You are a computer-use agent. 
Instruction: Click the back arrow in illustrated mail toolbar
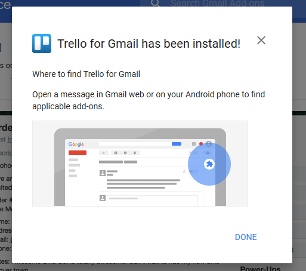[104, 153]
